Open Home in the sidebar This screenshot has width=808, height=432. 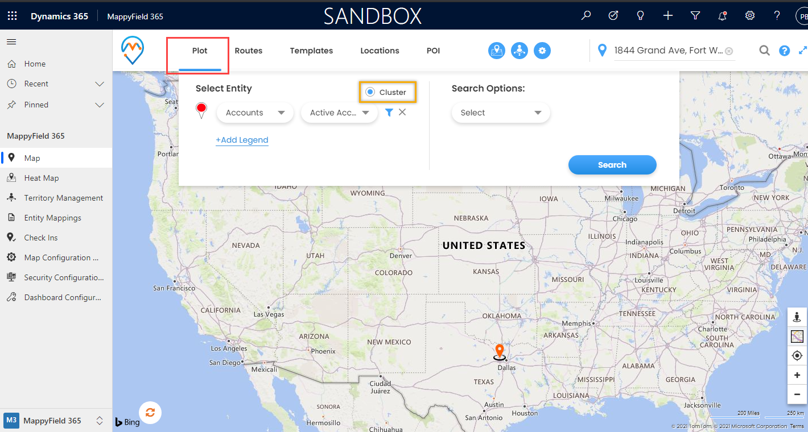point(56,64)
